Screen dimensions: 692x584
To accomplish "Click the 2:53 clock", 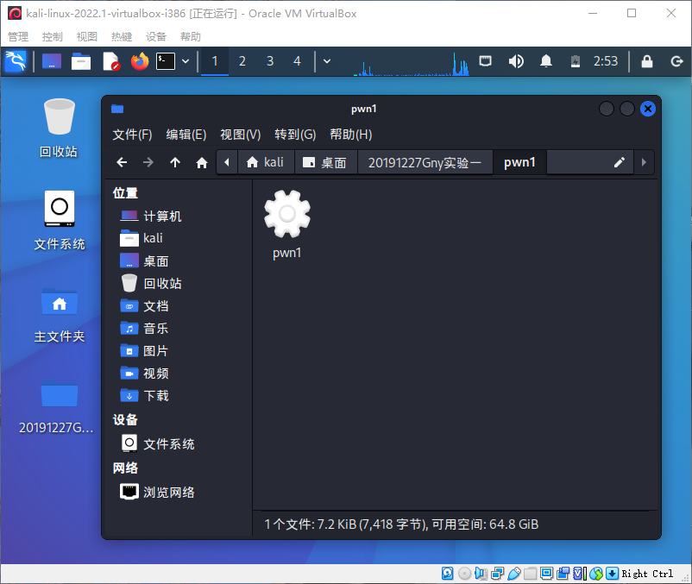I will click(606, 61).
